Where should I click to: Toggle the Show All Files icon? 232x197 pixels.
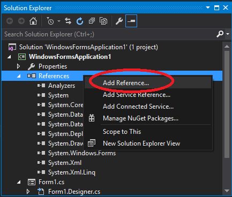point(103,21)
